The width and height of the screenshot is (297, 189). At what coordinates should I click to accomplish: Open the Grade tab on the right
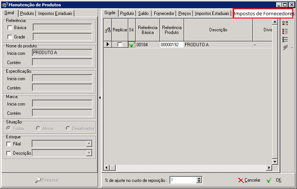tap(110, 13)
